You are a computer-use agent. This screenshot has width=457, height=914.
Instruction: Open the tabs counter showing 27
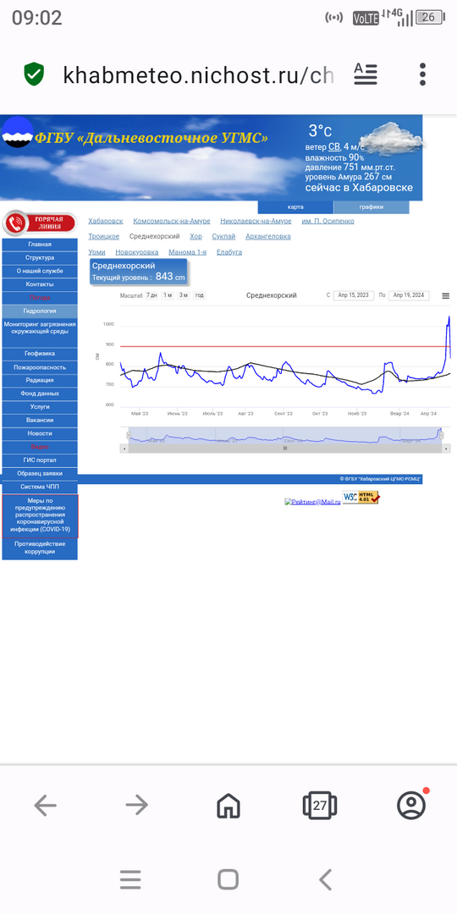click(319, 807)
